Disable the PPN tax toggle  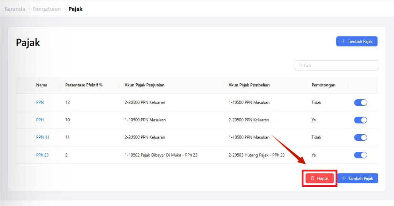360,102
